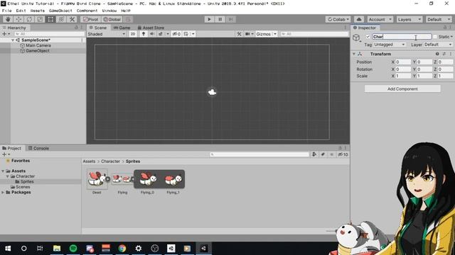Toggle GameObject active checkbox
The width and height of the screenshot is (455, 255).
click(368, 37)
